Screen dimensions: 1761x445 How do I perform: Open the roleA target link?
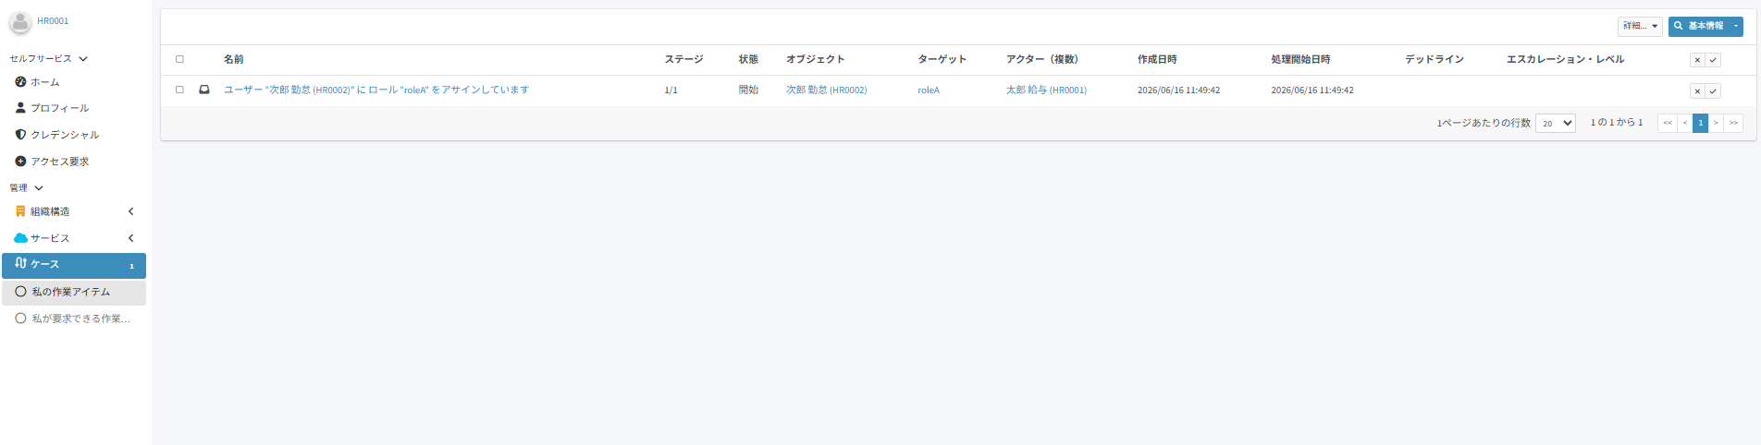click(929, 90)
